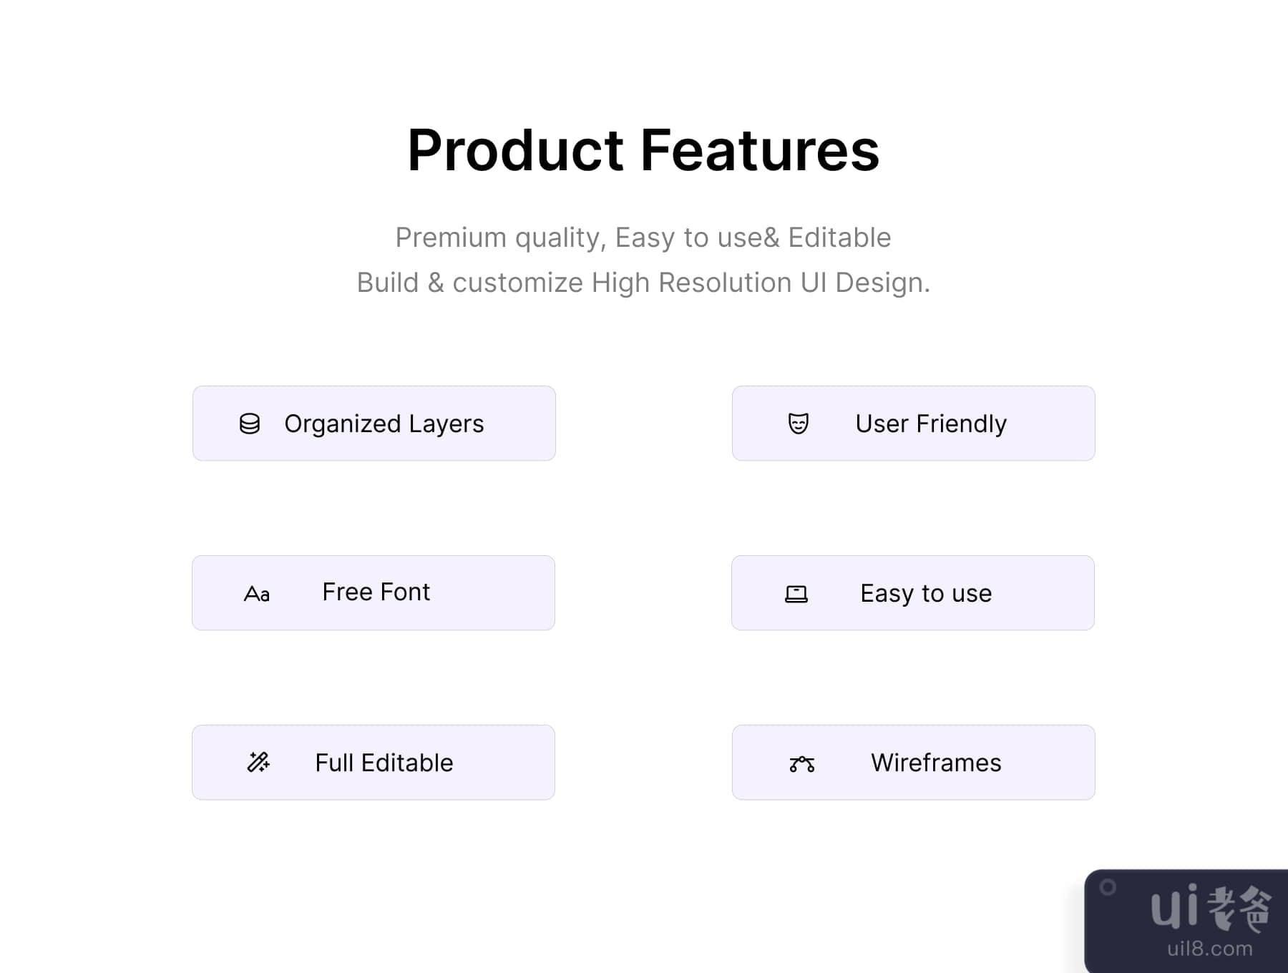Click the stacked layers icon
This screenshot has height=973, width=1288.
pyautogui.click(x=249, y=424)
